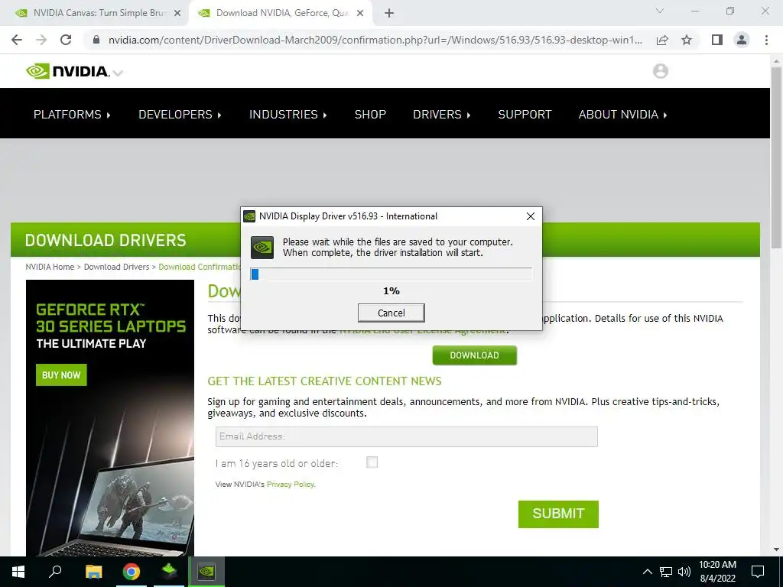Cancel the driver file extraction
This screenshot has height=587, width=783.
point(391,313)
